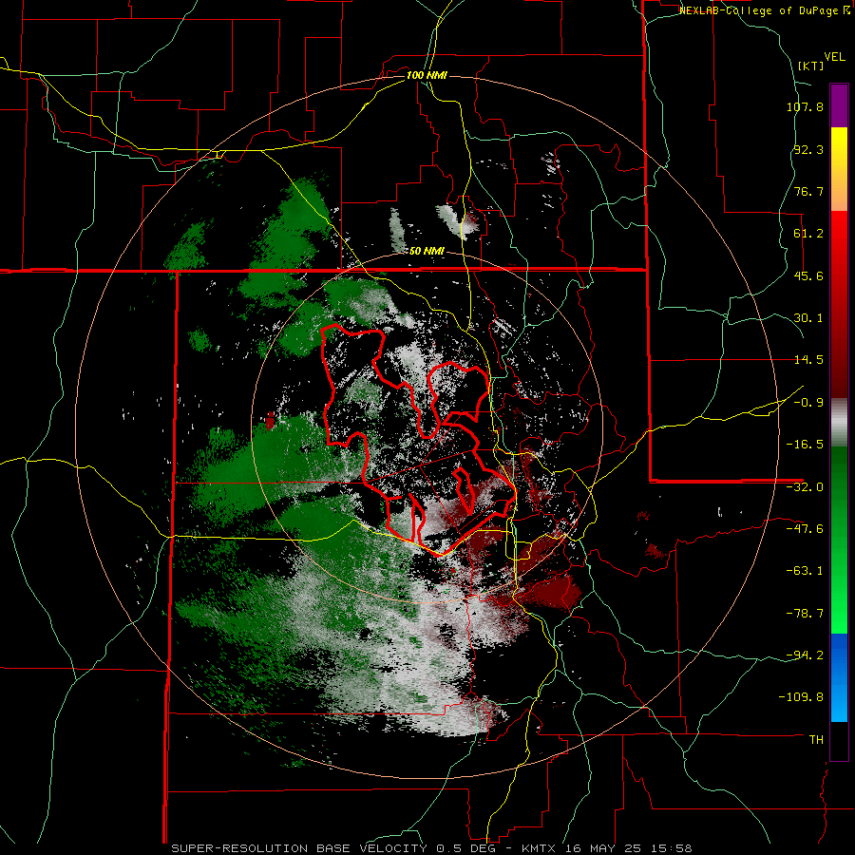The width and height of the screenshot is (855, 855).
Task: Click the -32.0 velocity scale value
Action: coord(805,487)
